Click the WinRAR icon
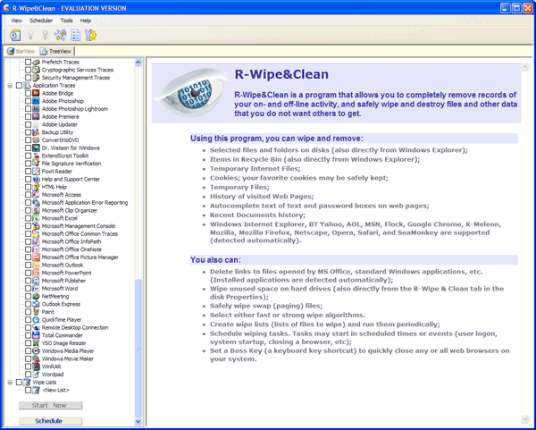 (36, 367)
